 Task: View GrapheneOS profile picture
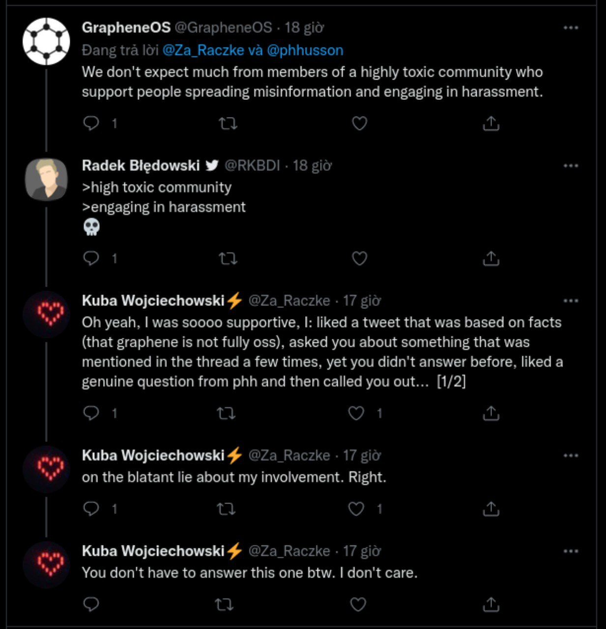coord(46,42)
